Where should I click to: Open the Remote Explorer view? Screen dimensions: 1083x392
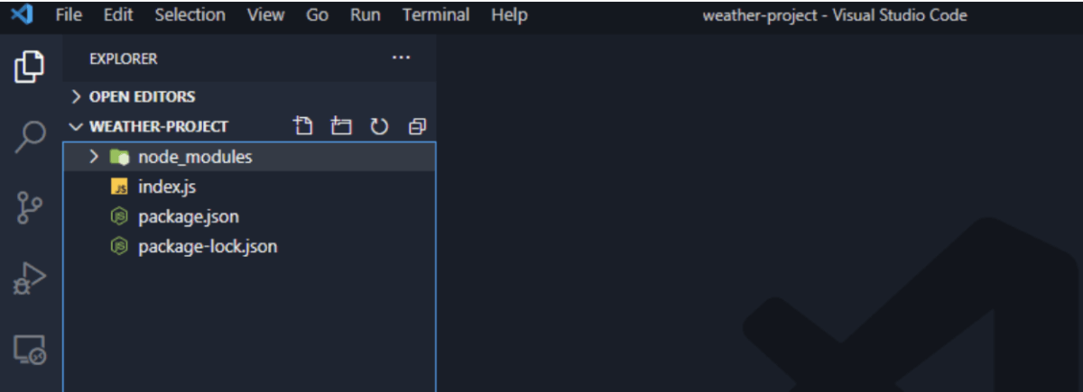click(x=29, y=350)
